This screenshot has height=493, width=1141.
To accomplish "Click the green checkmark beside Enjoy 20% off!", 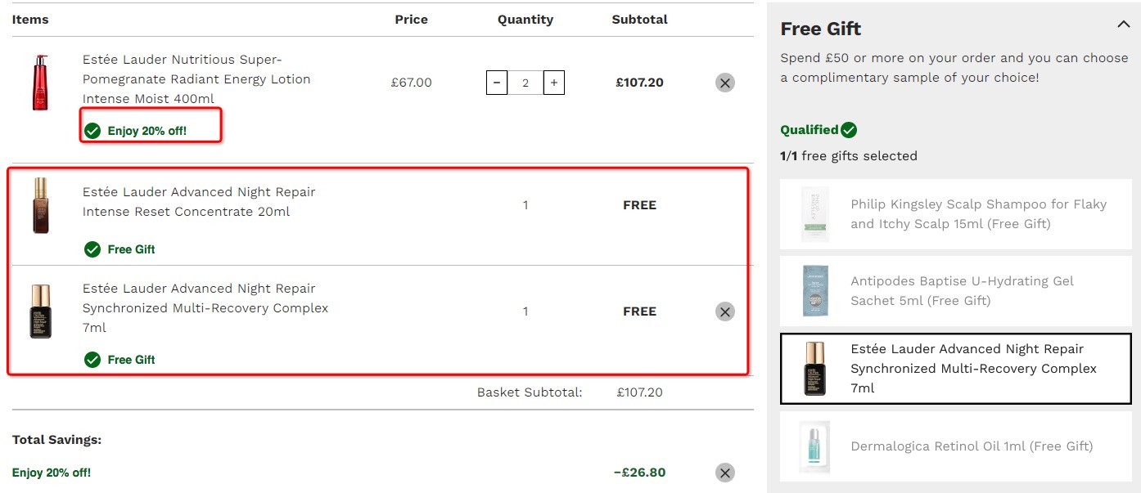I will [x=92, y=131].
